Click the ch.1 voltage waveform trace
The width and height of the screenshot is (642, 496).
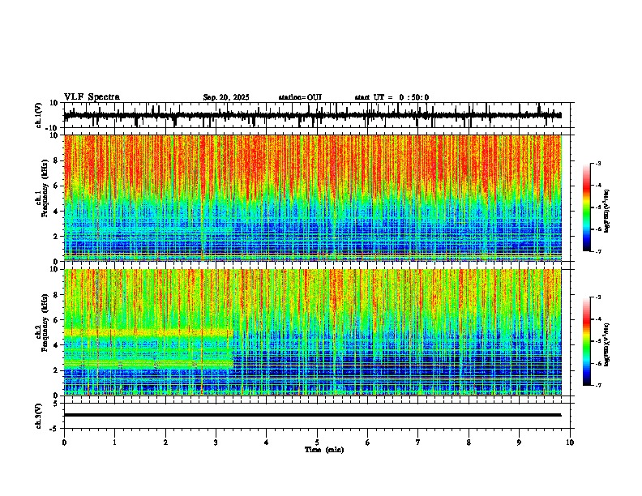pyautogui.click(x=312, y=115)
